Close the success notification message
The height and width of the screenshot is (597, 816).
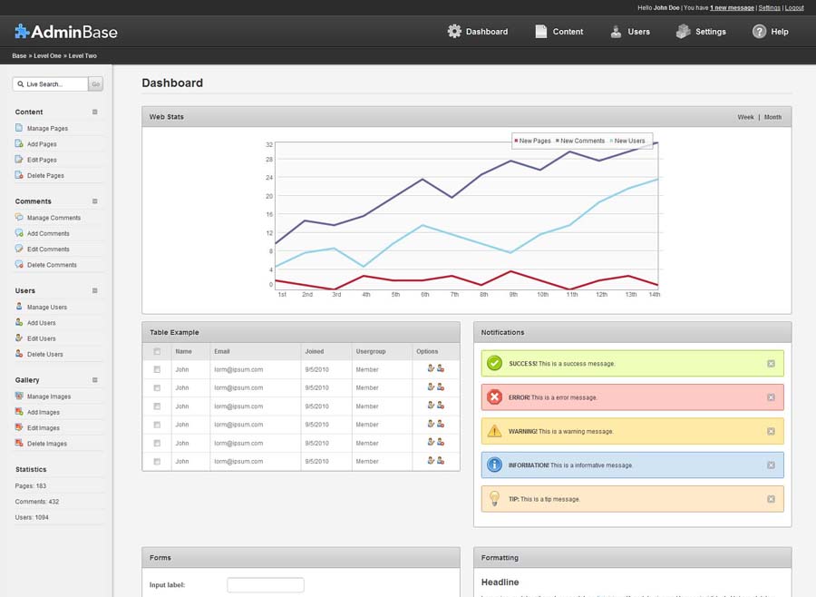771,364
